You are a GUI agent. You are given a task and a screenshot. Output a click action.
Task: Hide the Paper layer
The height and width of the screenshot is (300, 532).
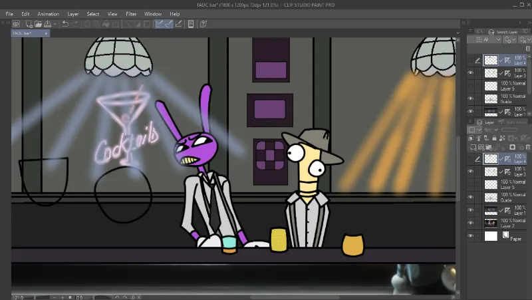coord(471,236)
